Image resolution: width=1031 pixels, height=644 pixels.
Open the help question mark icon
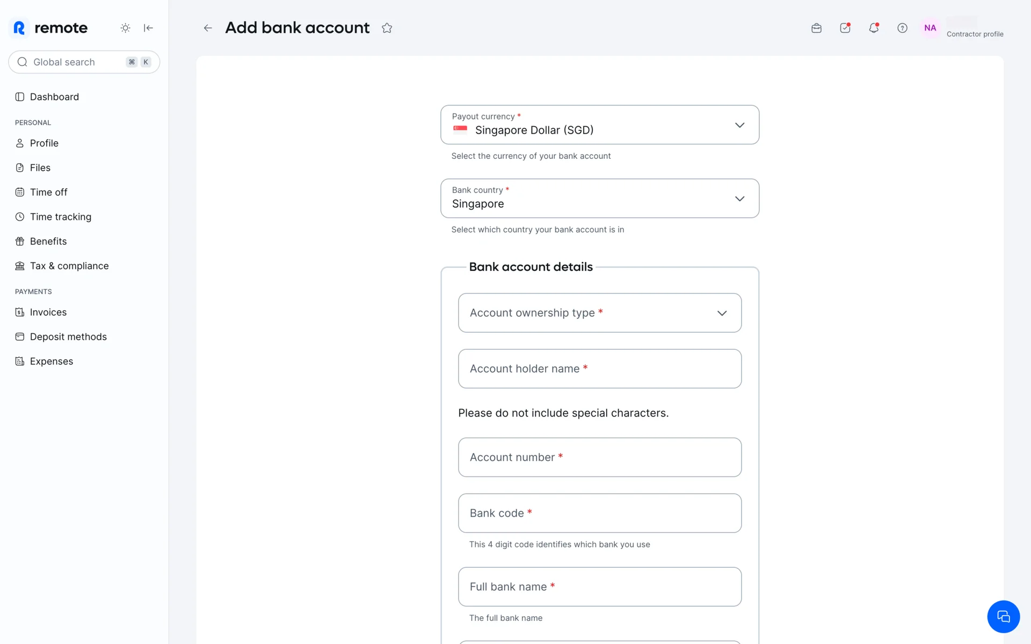point(902,28)
